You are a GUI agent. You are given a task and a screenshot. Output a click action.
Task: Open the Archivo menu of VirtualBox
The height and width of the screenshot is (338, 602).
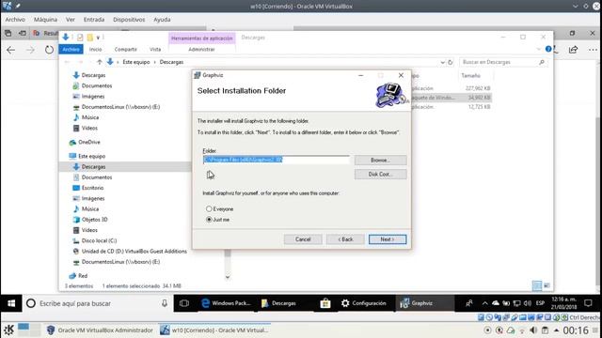(15, 20)
